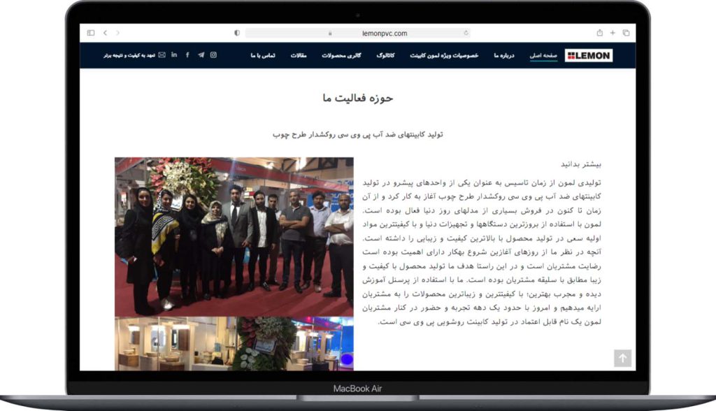Viewport: 716px width, 411px height.
Task: Open the درباره ما menu item
Action: pyautogui.click(x=503, y=55)
